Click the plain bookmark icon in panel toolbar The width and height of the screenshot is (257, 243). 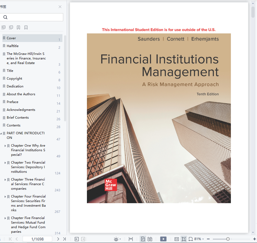pyautogui.click(x=26, y=27)
